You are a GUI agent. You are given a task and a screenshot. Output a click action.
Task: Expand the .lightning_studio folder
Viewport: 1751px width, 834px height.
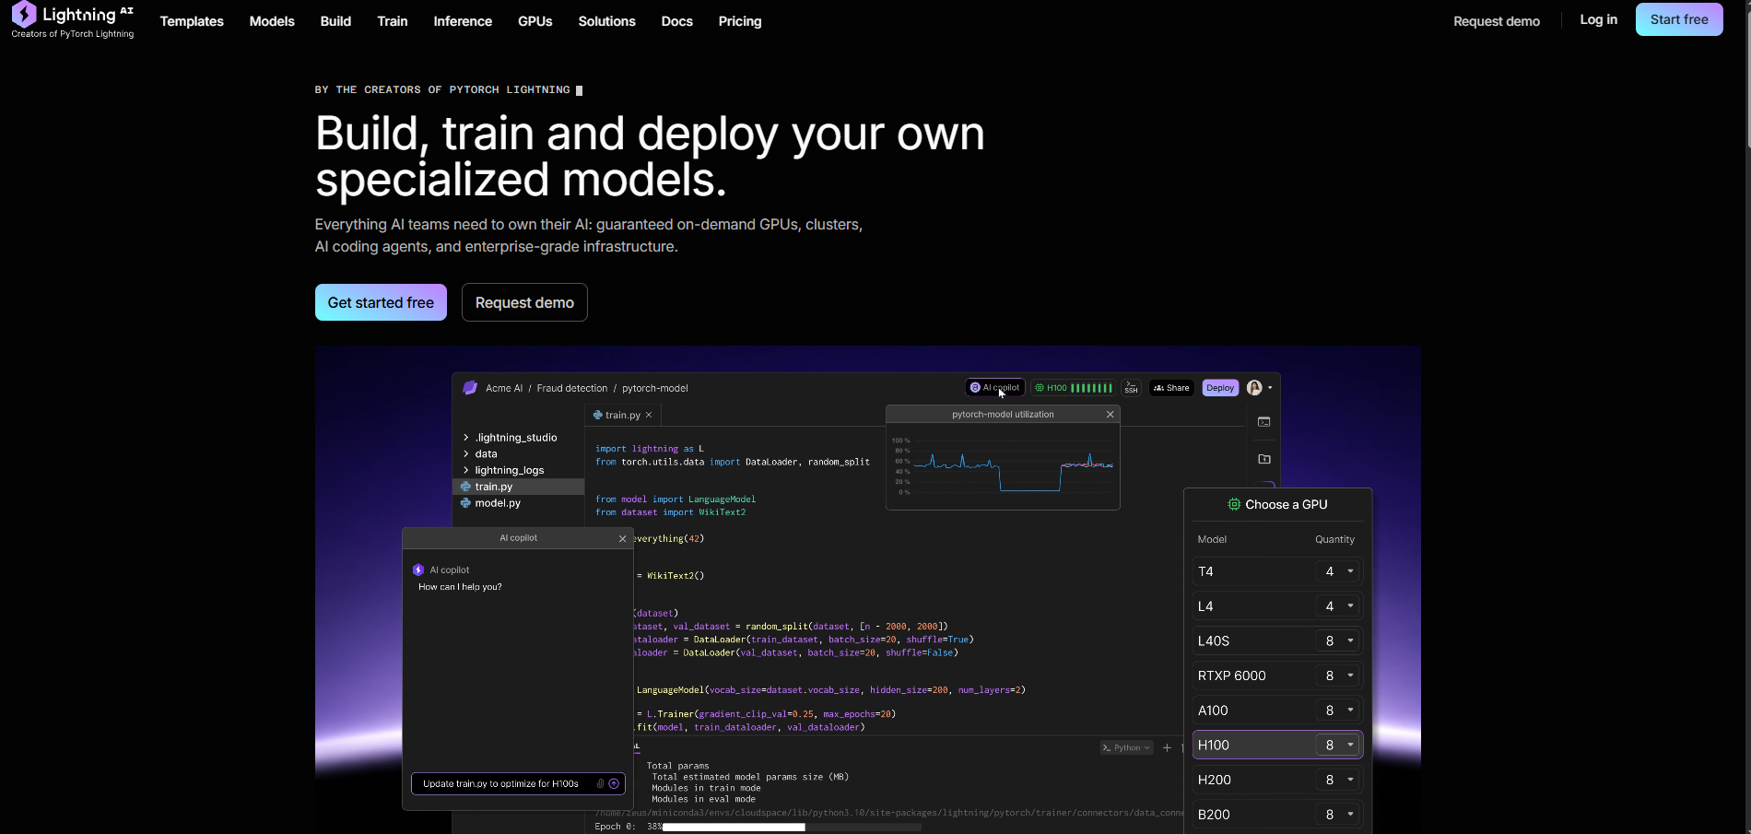[466, 438]
